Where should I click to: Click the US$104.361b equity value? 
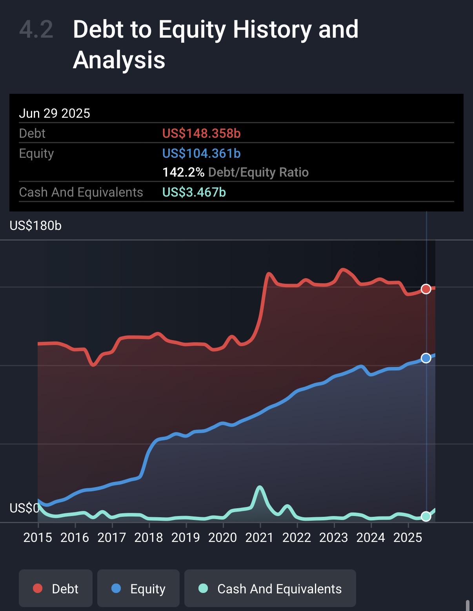pyautogui.click(x=201, y=153)
